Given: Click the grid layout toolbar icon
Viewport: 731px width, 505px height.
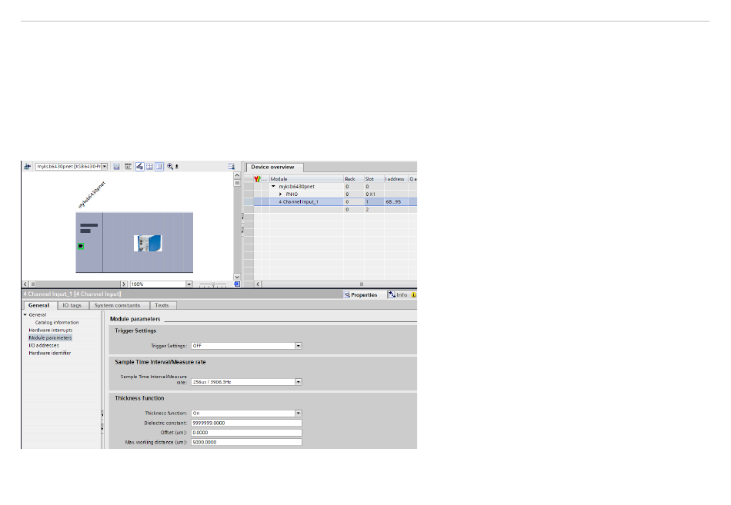Looking at the screenshot, I should tap(149, 166).
